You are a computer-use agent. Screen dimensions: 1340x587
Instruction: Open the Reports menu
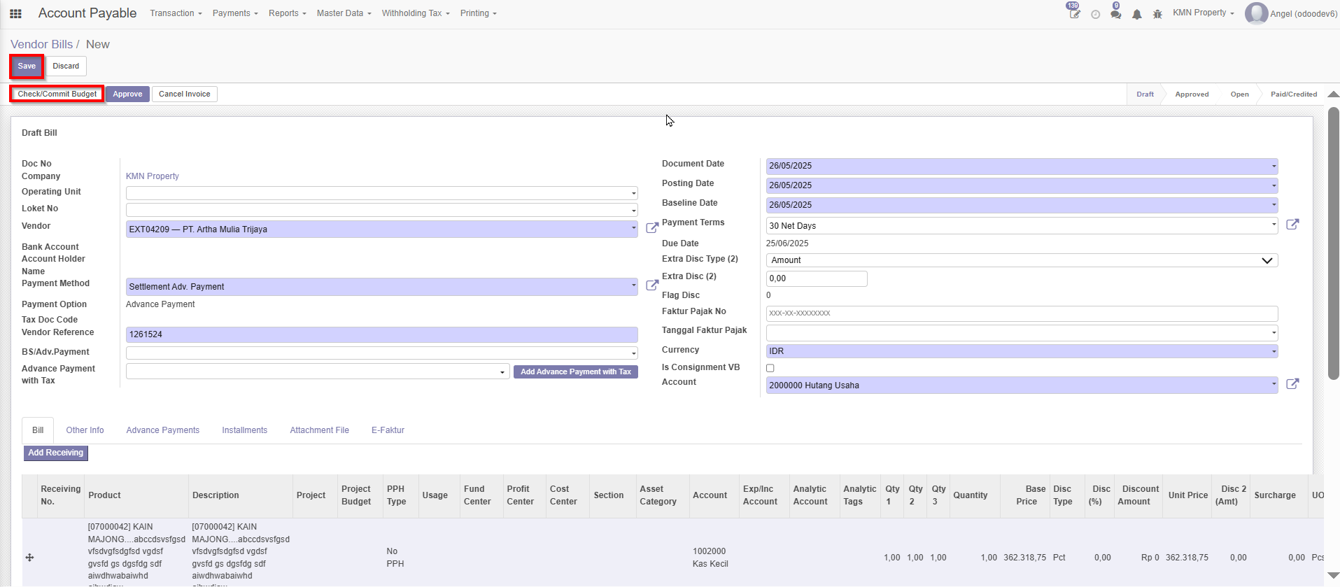(288, 13)
